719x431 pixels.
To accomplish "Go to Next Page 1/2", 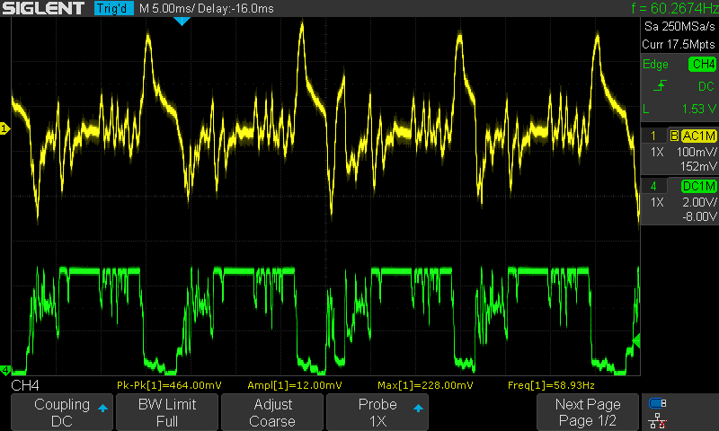I will [588, 412].
